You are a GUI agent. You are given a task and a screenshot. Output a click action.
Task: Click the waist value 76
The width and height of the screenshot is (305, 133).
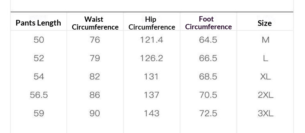point(95,40)
